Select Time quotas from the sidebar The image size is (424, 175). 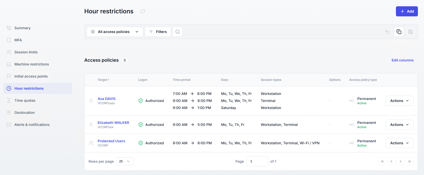click(x=25, y=100)
